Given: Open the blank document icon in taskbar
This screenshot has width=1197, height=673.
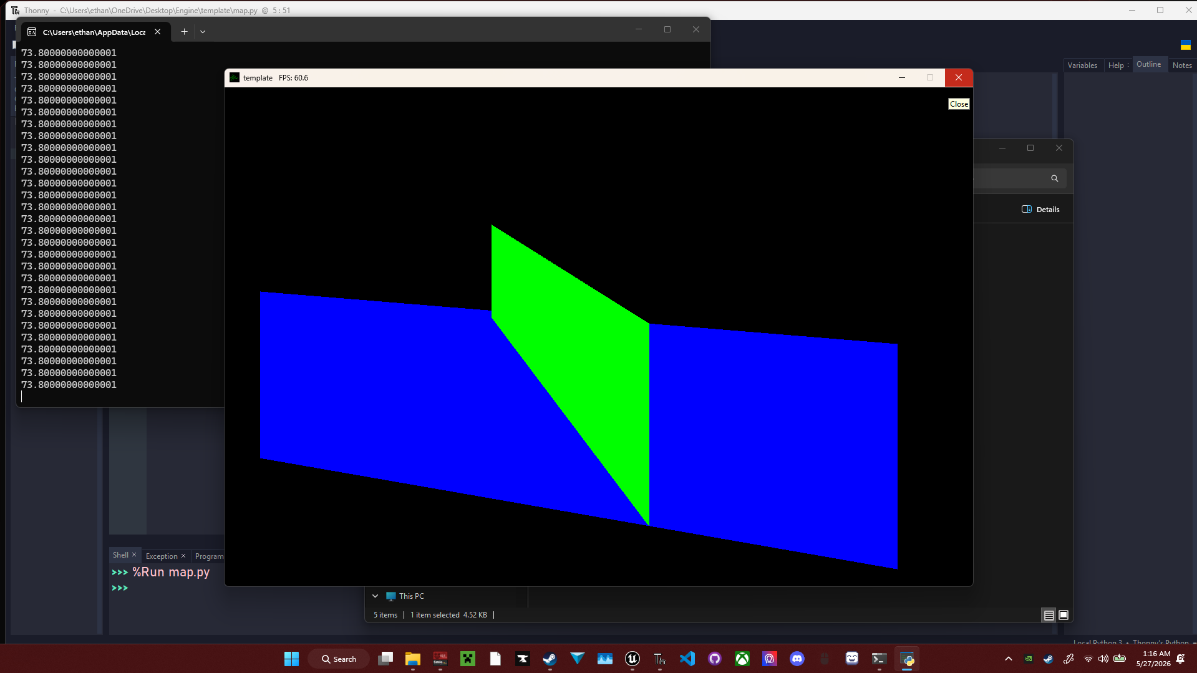Looking at the screenshot, I should coord(495,659).
